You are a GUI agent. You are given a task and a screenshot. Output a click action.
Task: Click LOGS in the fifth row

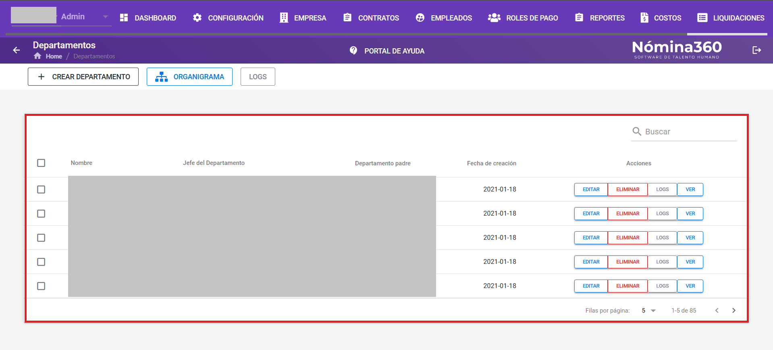pyautogui.click(x=662, y=286)
